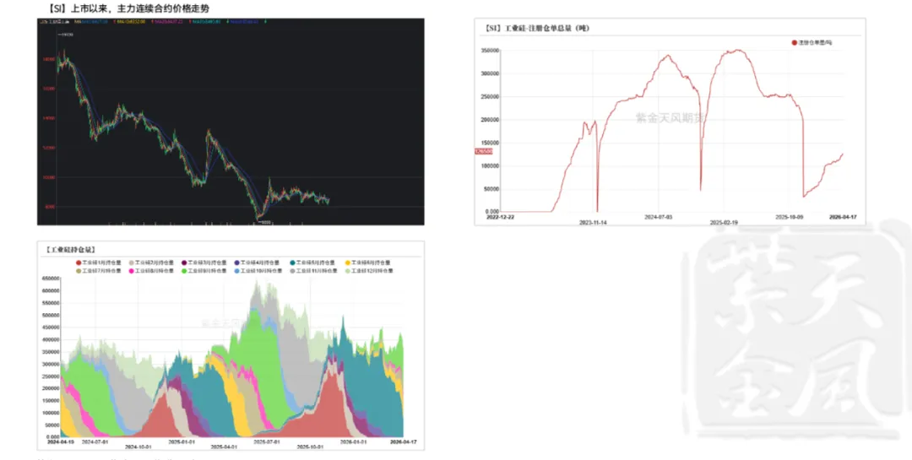
Task: Click the 2022-12-22 date on warehouse receipt axis
Action: [x=500, y=216]
